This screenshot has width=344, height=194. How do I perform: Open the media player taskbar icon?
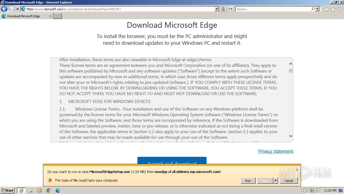(x=40, y=190)
